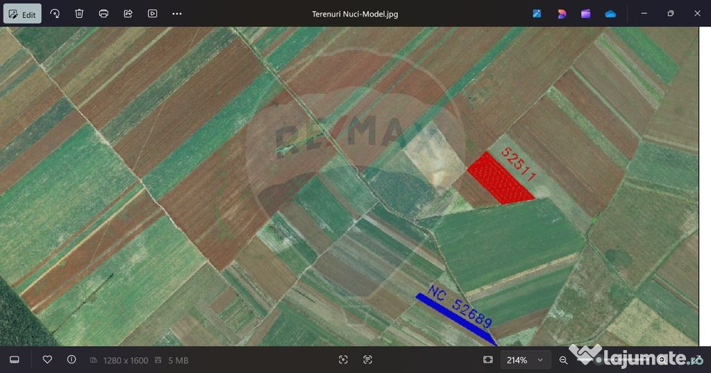Open the three-dot See more menu

(x=177, y=14)
